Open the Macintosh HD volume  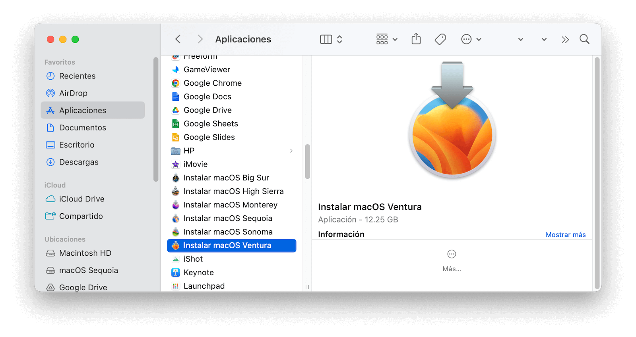[93, 253]
